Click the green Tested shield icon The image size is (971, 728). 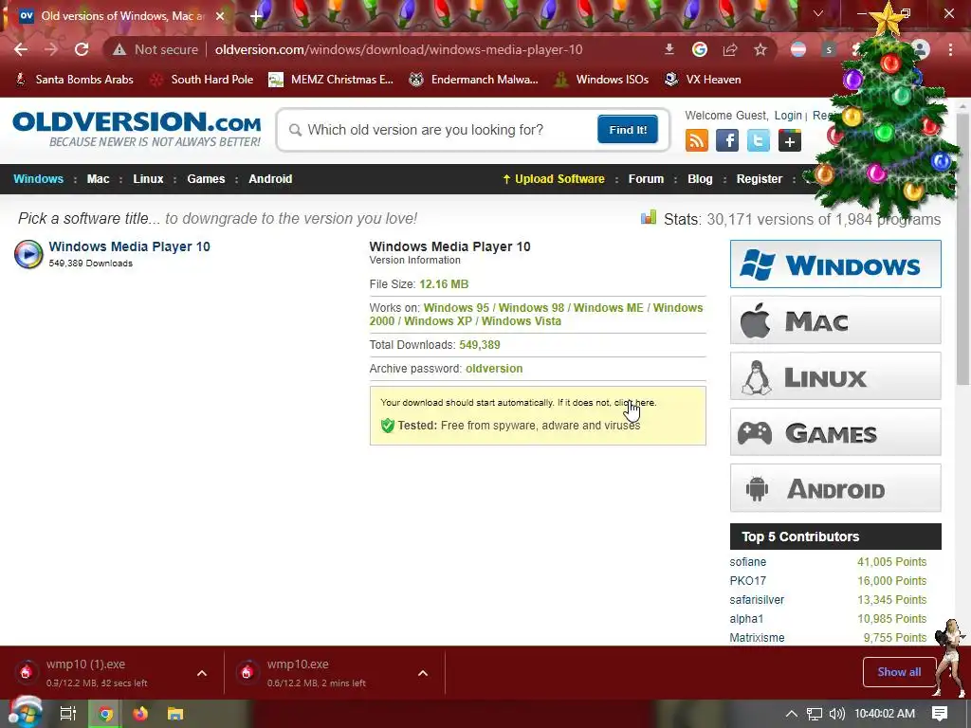(x=388, y=426)
